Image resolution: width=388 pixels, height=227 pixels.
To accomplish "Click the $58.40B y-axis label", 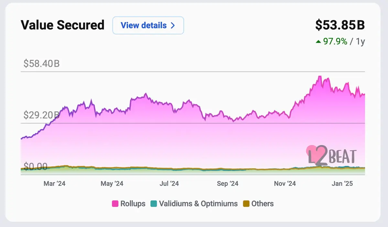I will click(x=42, y=63).
